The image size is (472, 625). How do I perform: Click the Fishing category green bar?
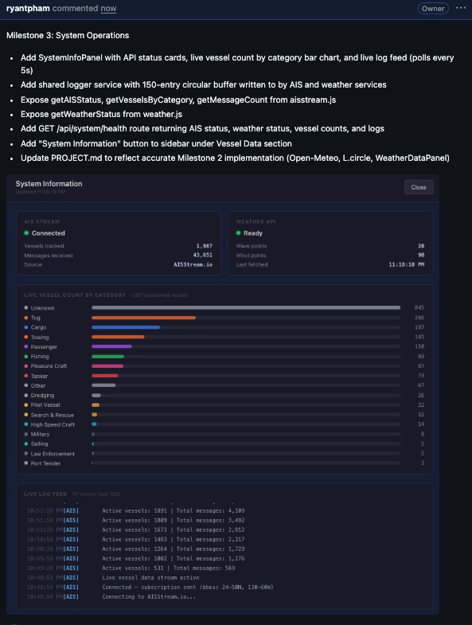(107, 357)
